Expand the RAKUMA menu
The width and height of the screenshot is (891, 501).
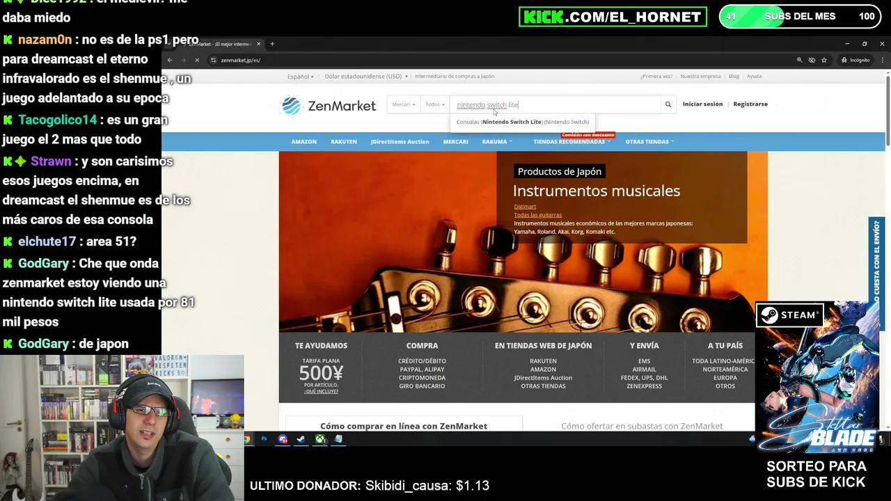click(497, 141)
